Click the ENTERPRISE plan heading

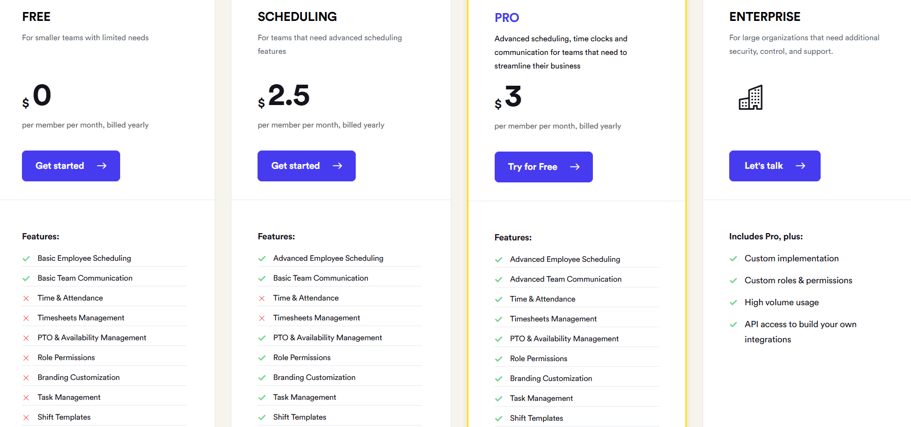point(765,16)
